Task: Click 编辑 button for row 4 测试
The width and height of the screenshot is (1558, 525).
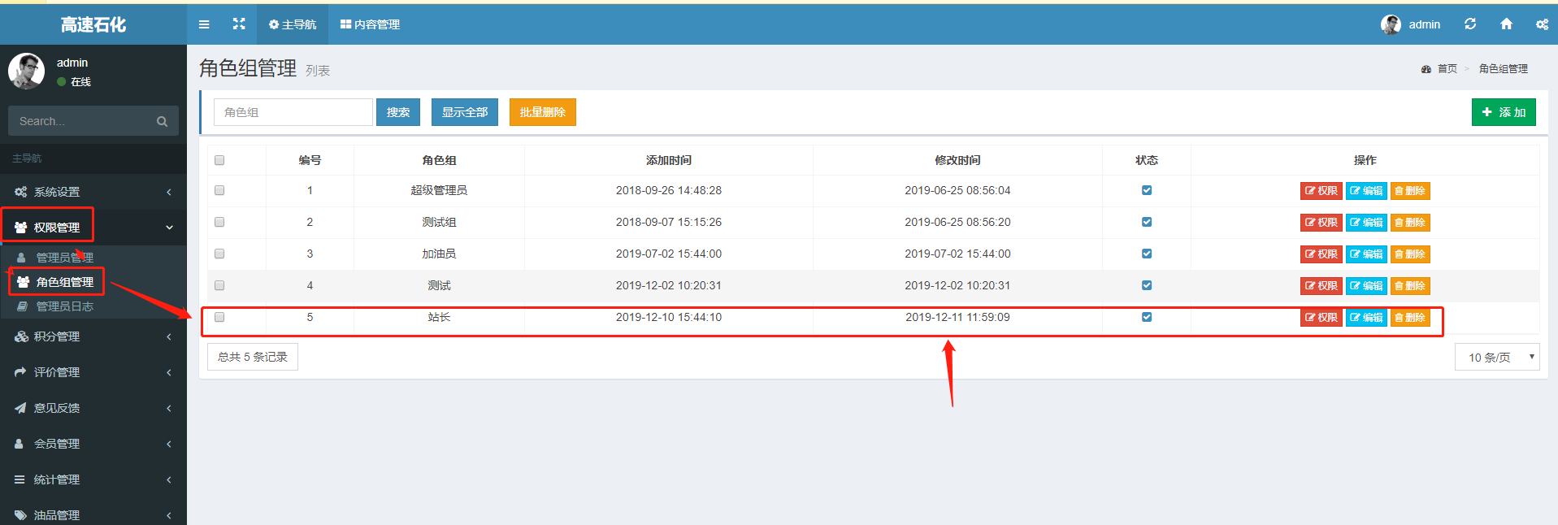Action: tap(1366, 286)
